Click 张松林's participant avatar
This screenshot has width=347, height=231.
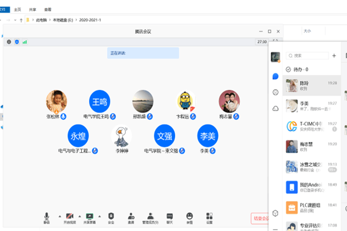click(x=56, y=101)
